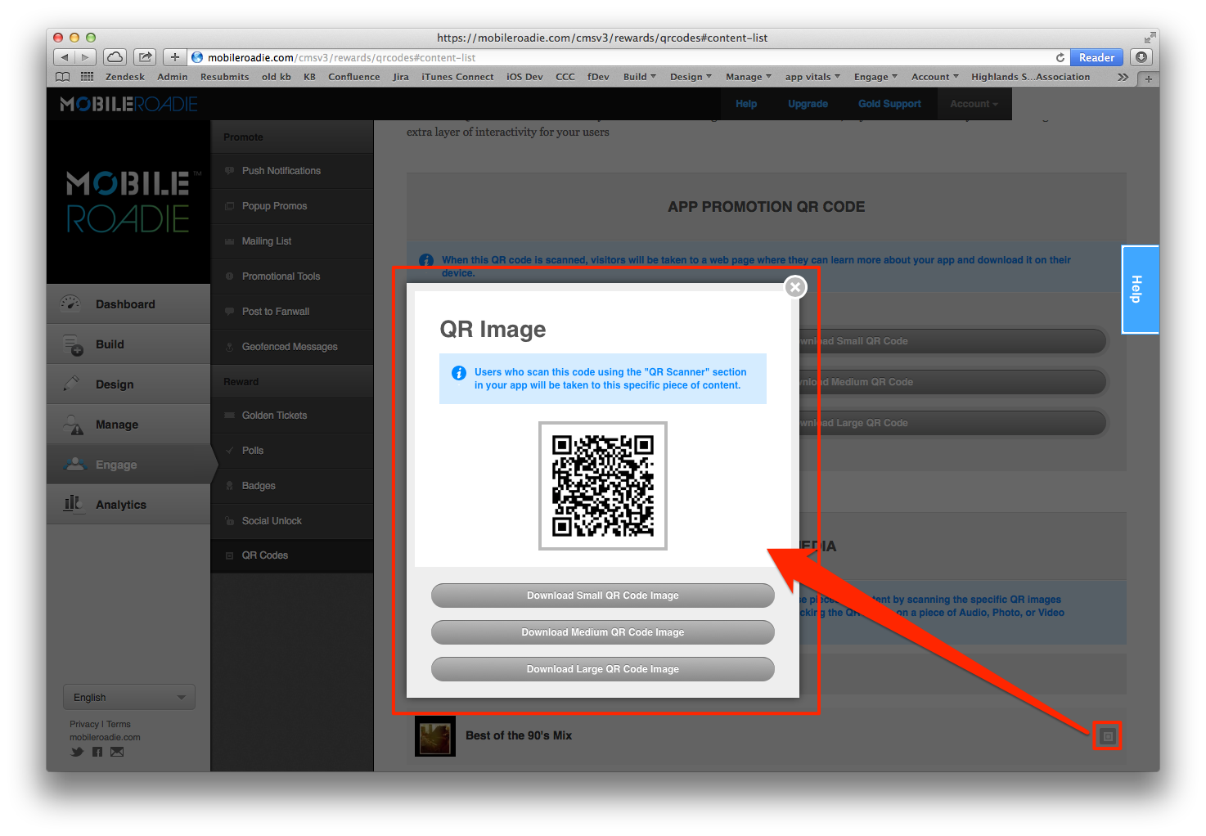Click Safari's Share button
1206x836 pixels.
[x=145, y=57]
